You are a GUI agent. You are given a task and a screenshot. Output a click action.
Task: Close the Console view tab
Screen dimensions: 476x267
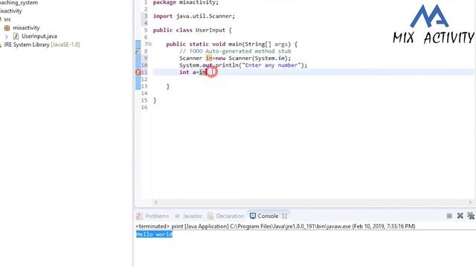coord(284,216)
